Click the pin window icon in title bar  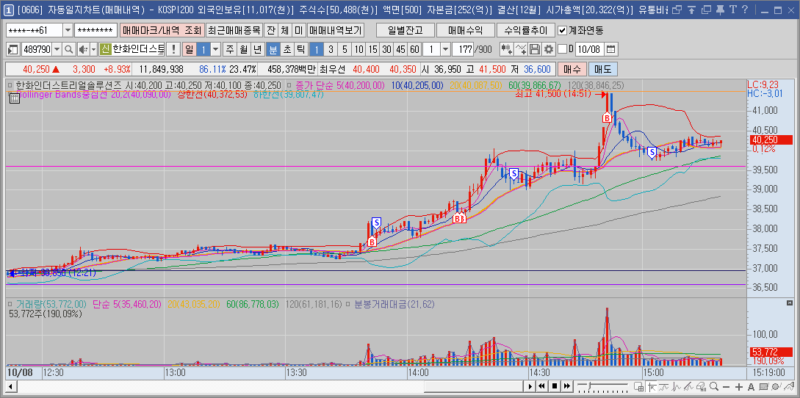click(719, 10)
